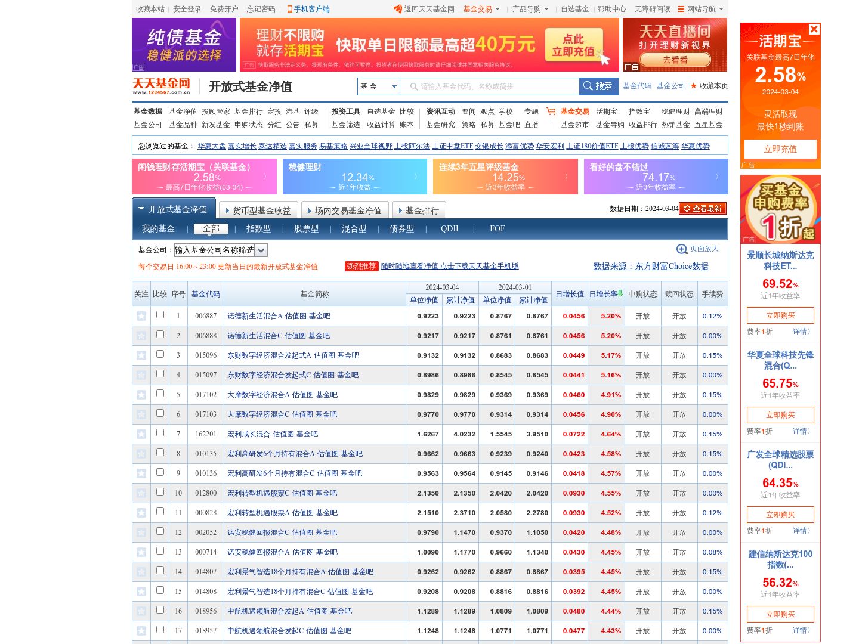Open the 估值图 link for 宏利成长混合
The width and height of the screenshot is (859, 644).
tap(283, 434)
